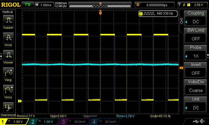Select the Vupper measurement icon

(8, 20)
